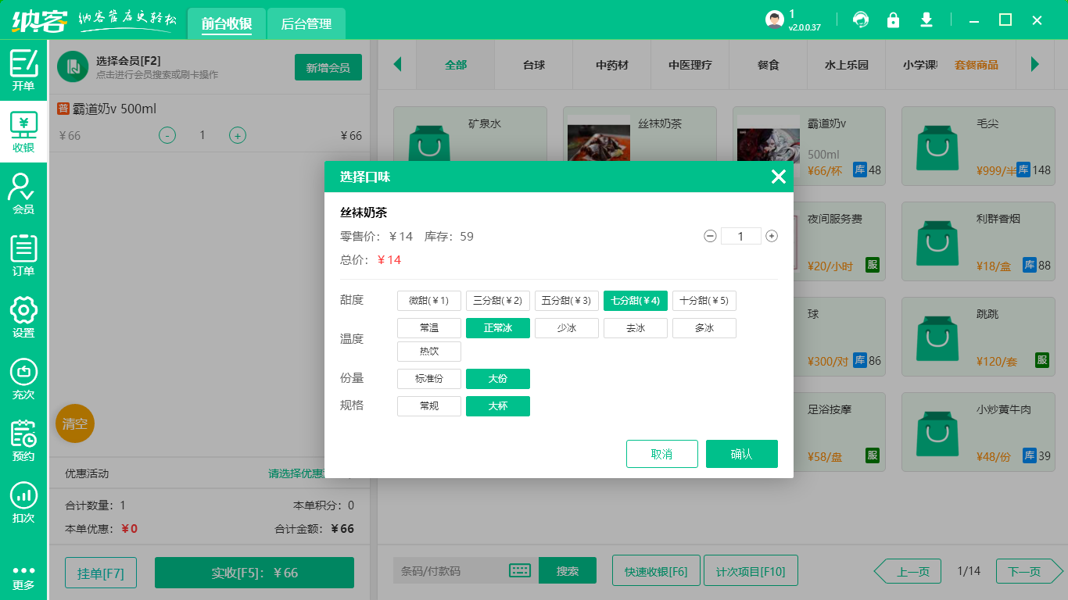The image size is (1068, 600).
Task: Toggle 大份 portion option
Action: point(498,379)
